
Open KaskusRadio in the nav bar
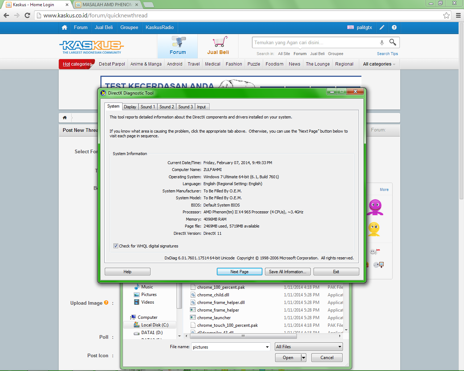[x=159, y=28]
